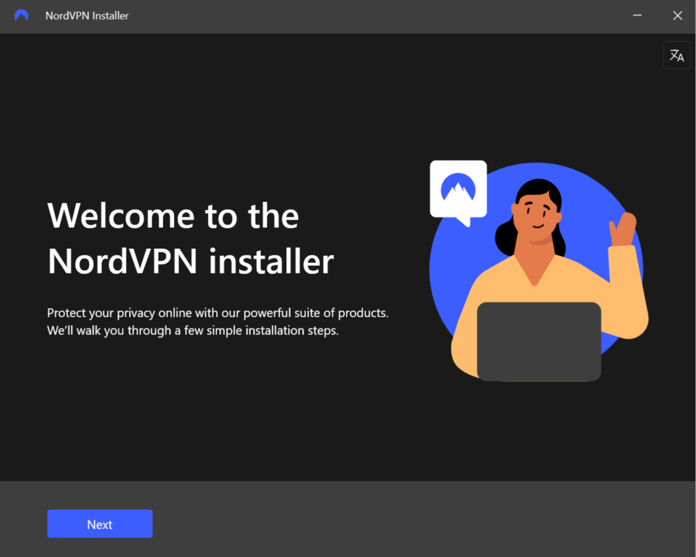This screenshot has width=696, height=557.
Task: Click the minimize icon in the title bar
Action: pyautogui.click(x=637, y=15)
